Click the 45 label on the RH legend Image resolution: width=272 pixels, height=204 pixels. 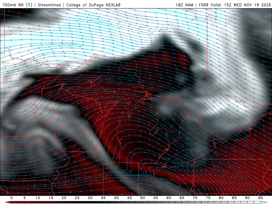pos(129,198)
